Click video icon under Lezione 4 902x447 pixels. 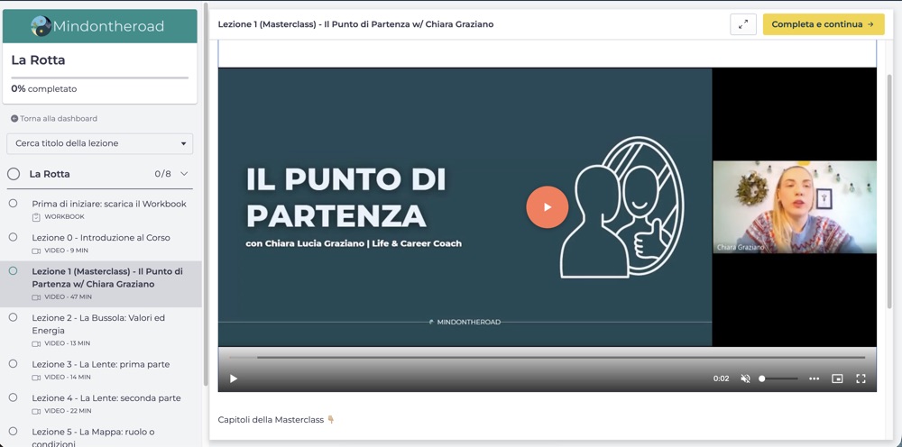36,411
